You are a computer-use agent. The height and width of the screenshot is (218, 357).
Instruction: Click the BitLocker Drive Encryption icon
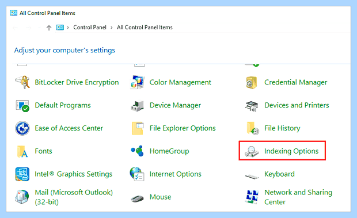coord(22,82)
